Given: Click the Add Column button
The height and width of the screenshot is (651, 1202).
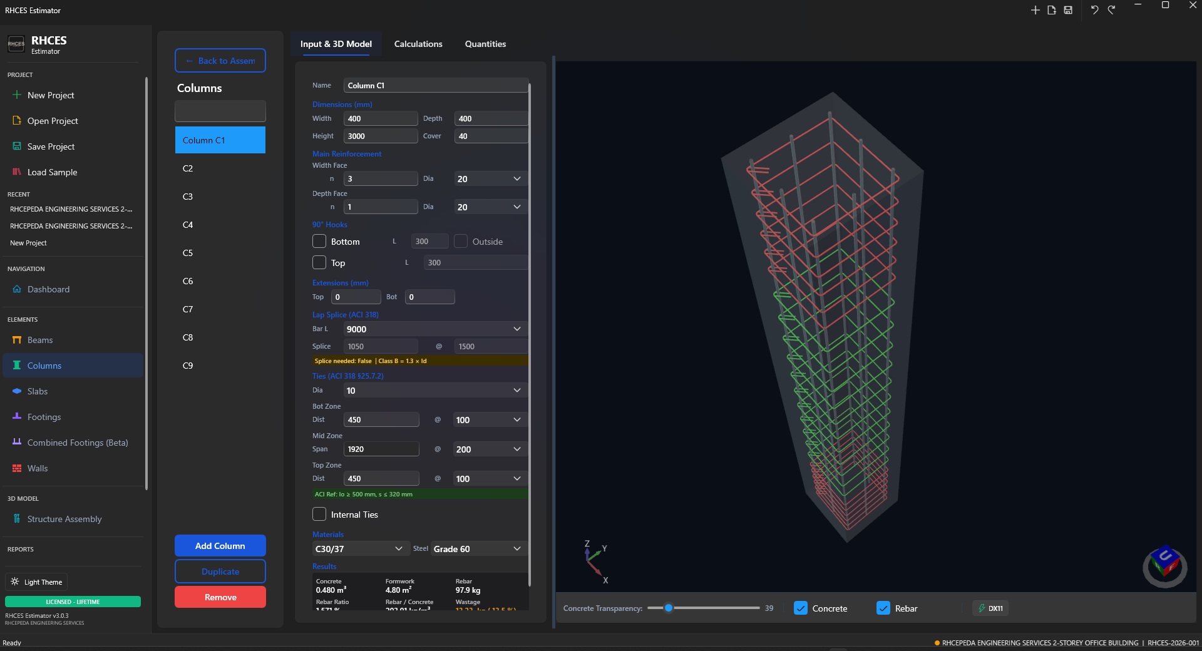Looking at the screenshot, I should pyautogui.click(x=220, y=546).
